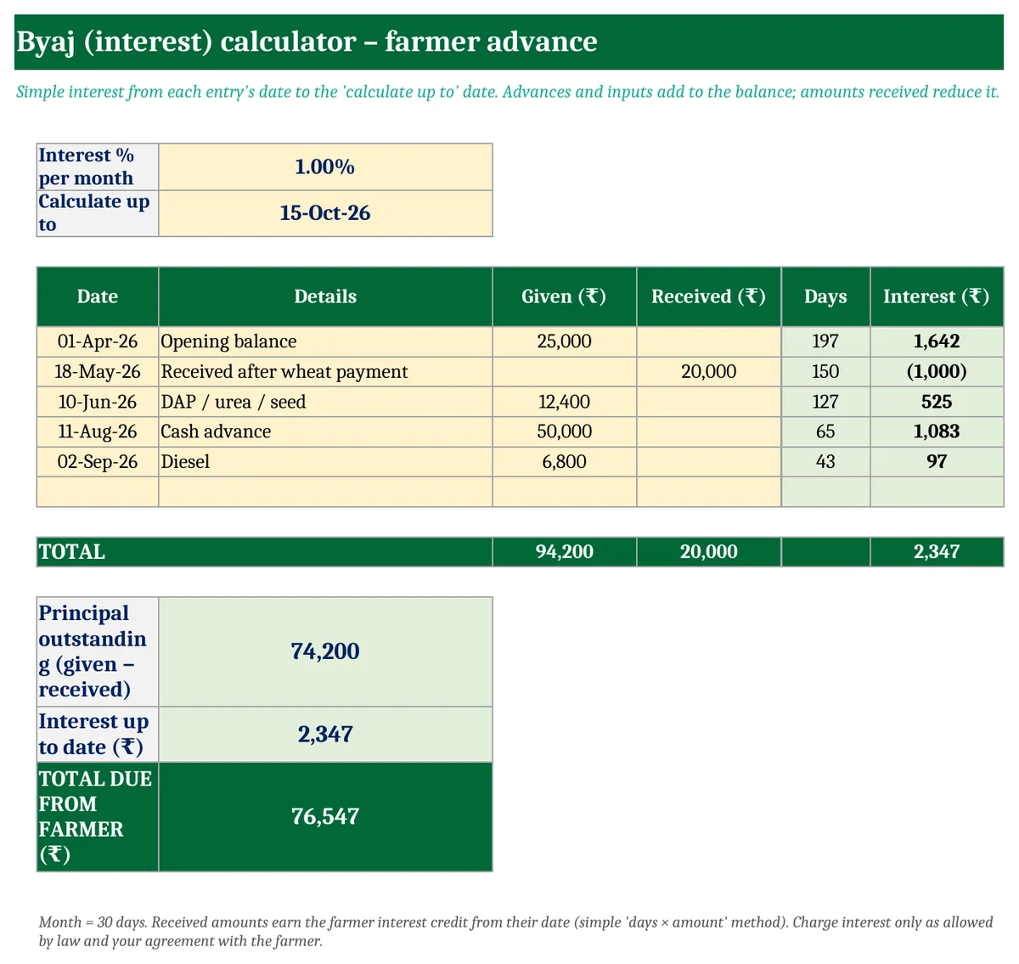
Task: Click the total interest 2,347 in TOTAL row
Action: coord(937,552)
